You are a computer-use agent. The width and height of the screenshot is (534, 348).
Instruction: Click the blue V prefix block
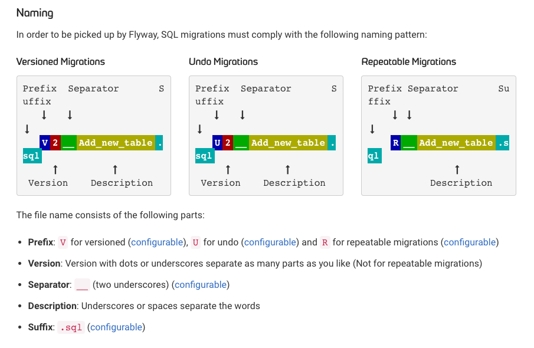pyautogui.click(x=45, y=143)
